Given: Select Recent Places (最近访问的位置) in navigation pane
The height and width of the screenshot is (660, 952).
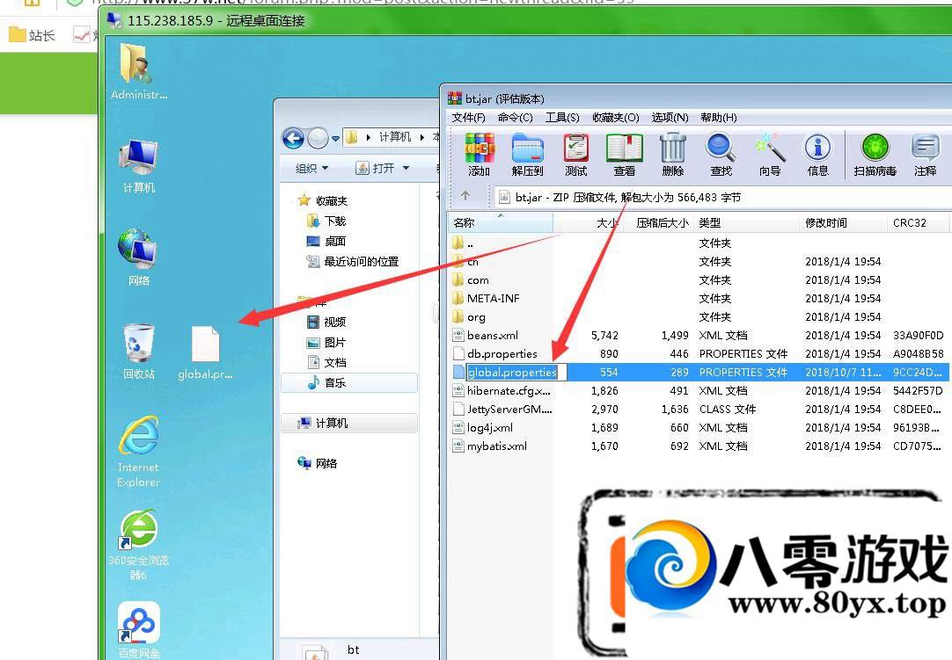Looking at the screenshot, I should 353,262.
